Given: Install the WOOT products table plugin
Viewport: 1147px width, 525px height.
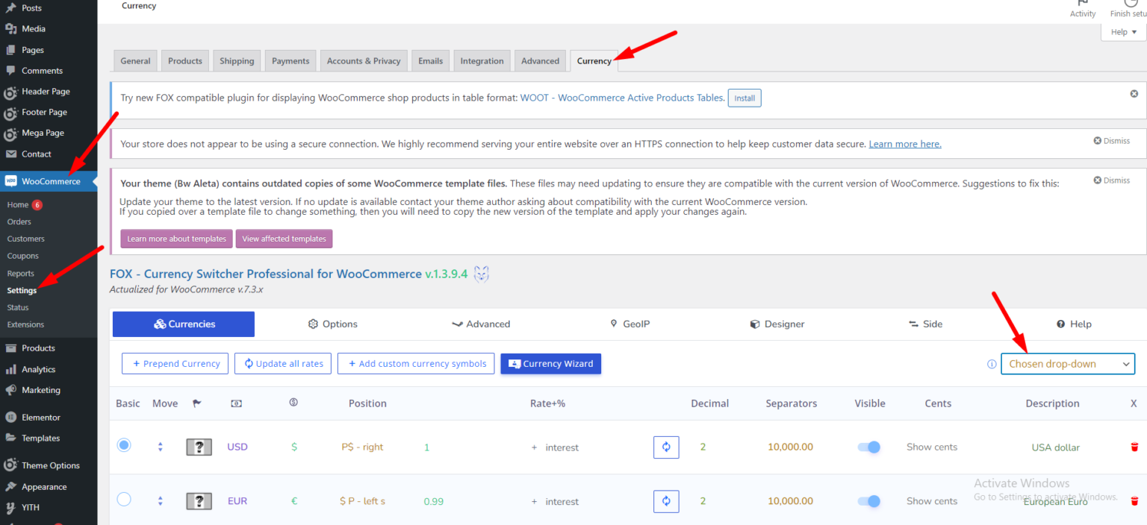Looking at the screenshot, I should pyautogui.click(x=744, y=98).
